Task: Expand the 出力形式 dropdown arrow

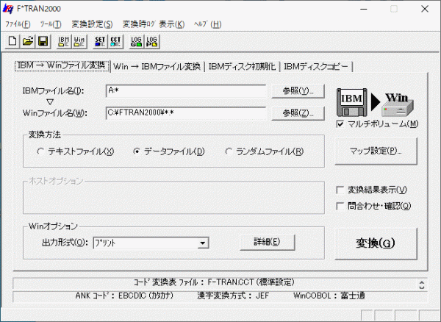Action: (203, 243)
